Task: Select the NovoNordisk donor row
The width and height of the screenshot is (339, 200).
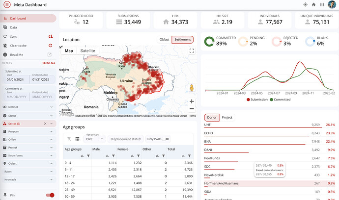Action: tap(270, 175)
